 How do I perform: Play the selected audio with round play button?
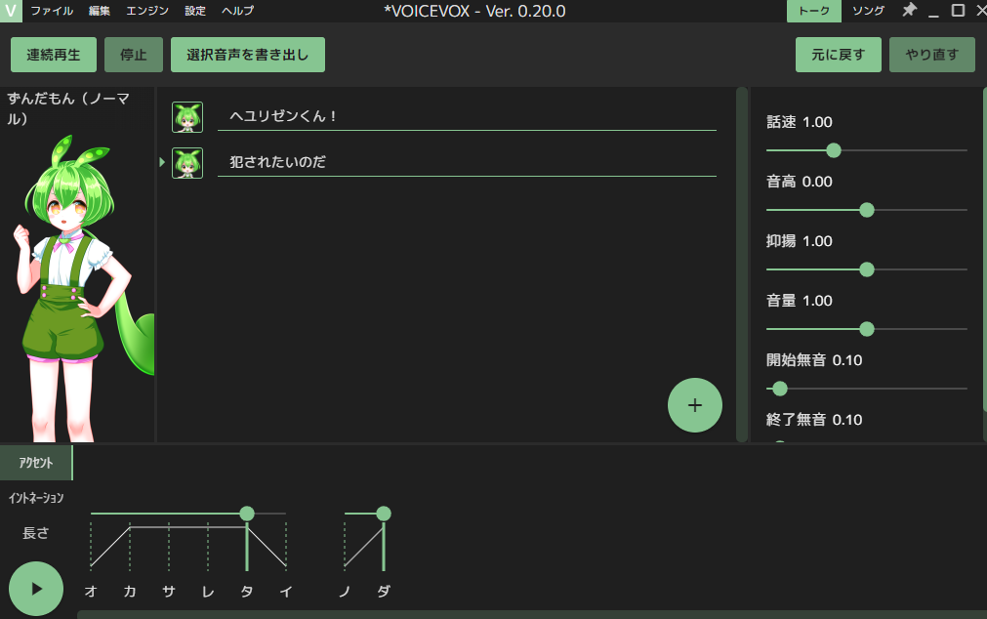pos(36,589)
